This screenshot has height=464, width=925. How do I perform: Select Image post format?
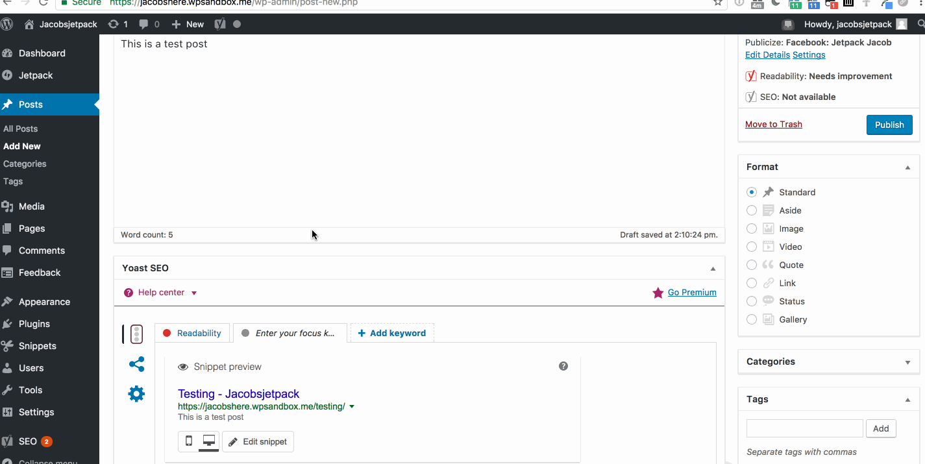[752, 228]
